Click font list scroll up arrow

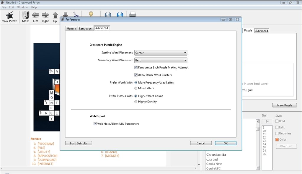257,121
